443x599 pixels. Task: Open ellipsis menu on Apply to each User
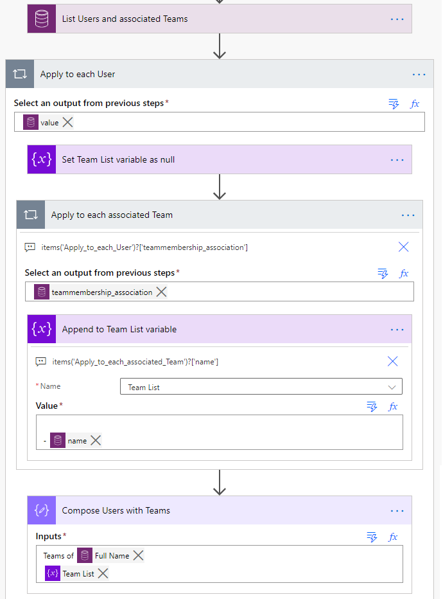tap(419, 75)
